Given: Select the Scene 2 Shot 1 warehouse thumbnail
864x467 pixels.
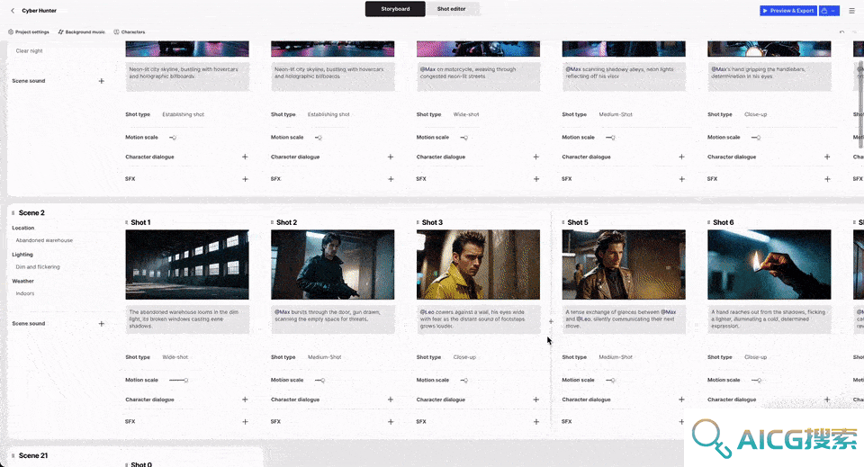Looking at the screenshot, I should [187, 265].
